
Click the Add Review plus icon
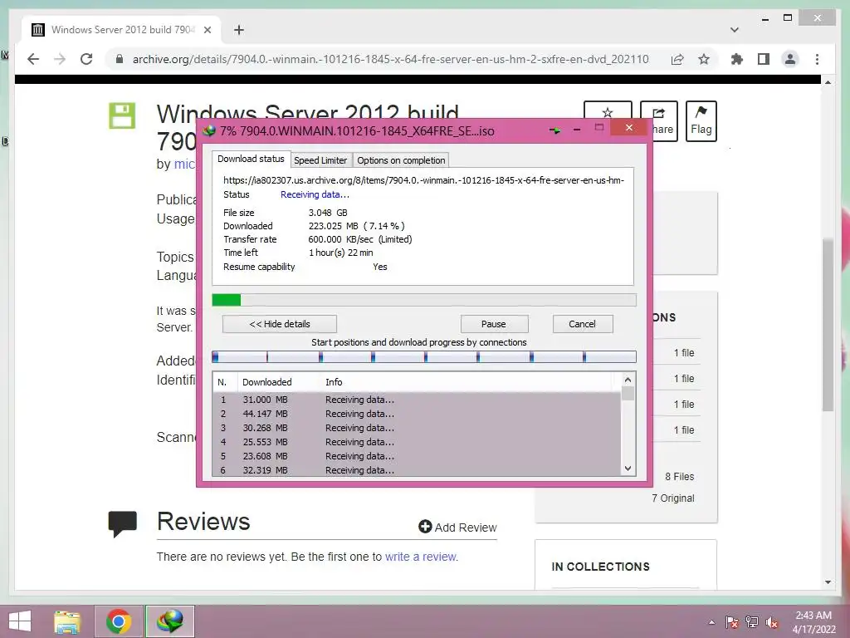point(425,526)
